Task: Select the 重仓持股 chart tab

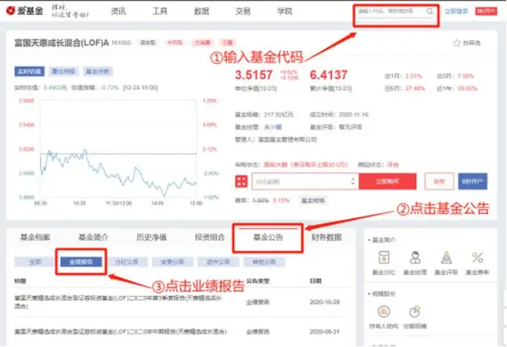Action: pos(63,71)
